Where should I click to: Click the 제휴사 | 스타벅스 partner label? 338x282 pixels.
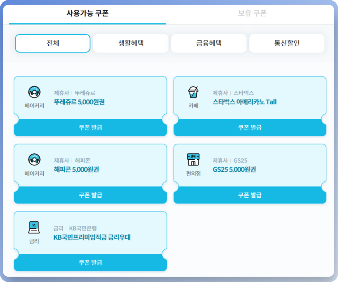click(233, 93)
